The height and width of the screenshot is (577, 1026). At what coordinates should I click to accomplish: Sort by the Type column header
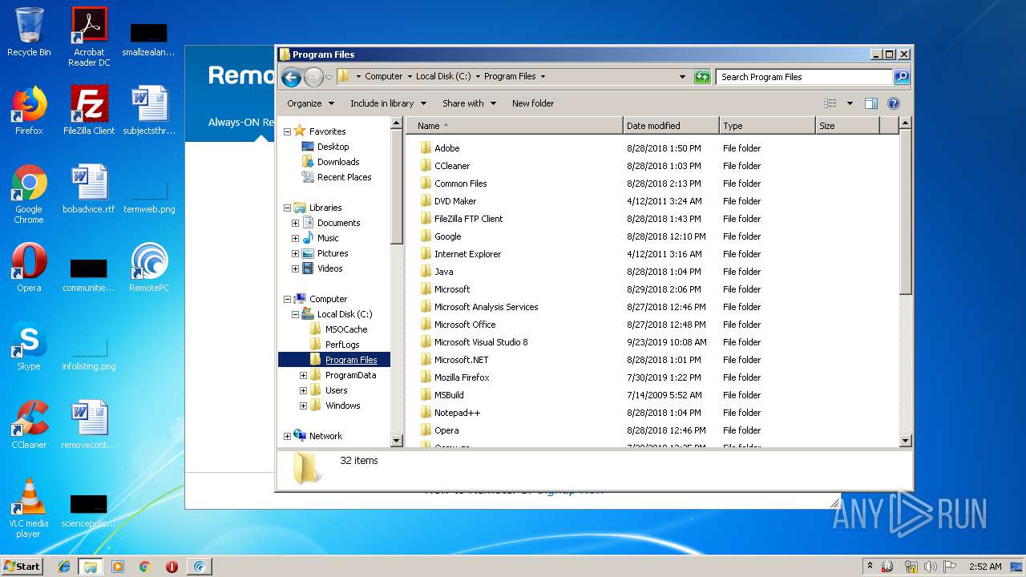click(767, 126)
